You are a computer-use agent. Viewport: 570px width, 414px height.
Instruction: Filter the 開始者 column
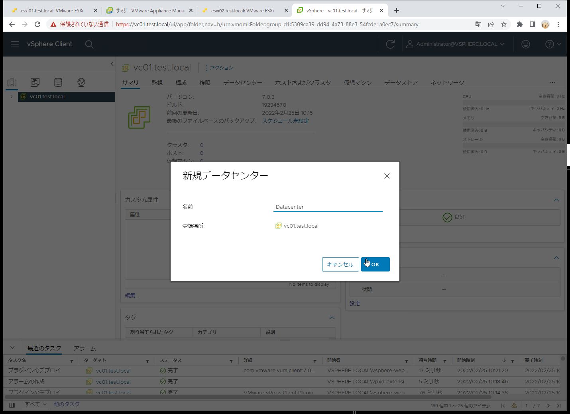click(x=407, y=361)
